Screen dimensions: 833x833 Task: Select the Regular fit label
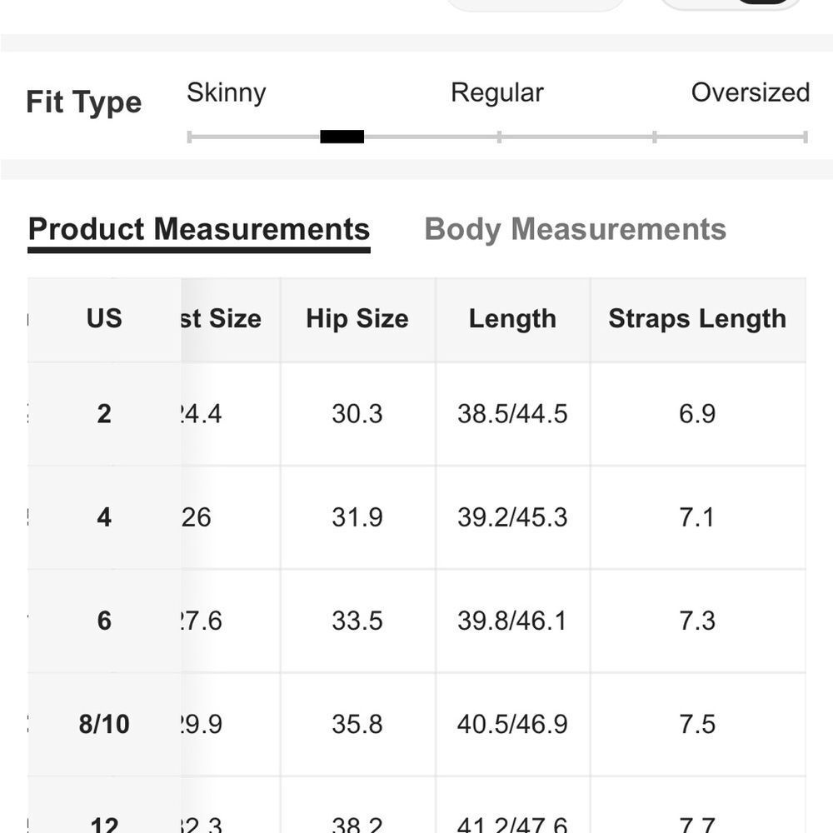pos(496,92)
